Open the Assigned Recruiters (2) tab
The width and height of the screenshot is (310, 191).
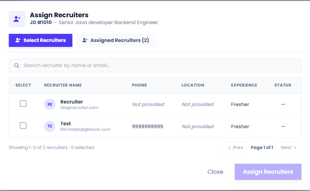[116, 40]
